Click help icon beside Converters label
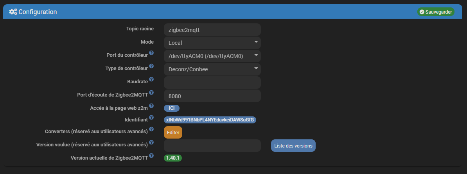Screen dimensions: 467x174 click(151, 129)
